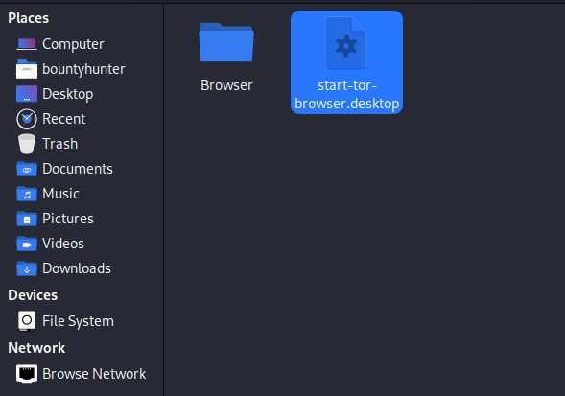Click the File System drive icon
This screenshot has height=396, width=565.
tap(27, 320)
